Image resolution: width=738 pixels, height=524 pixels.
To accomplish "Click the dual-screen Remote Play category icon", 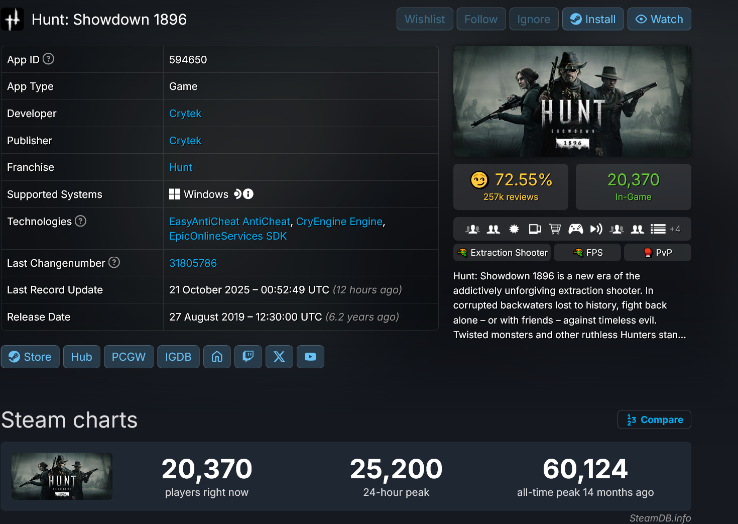I will coord(535,229).
